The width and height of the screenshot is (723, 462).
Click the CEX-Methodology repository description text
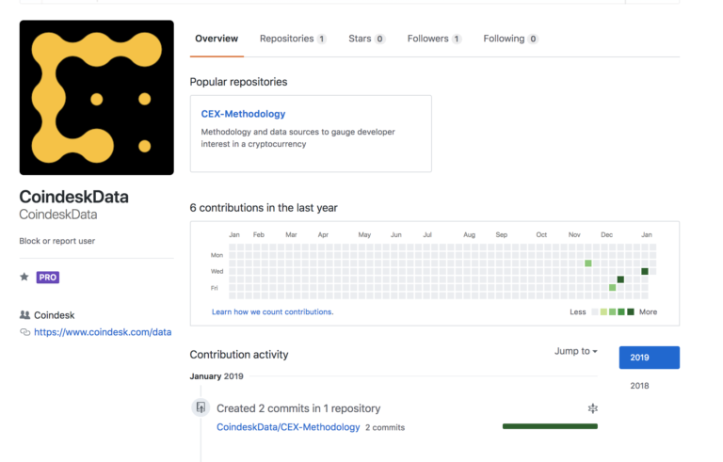click(297, 138)
